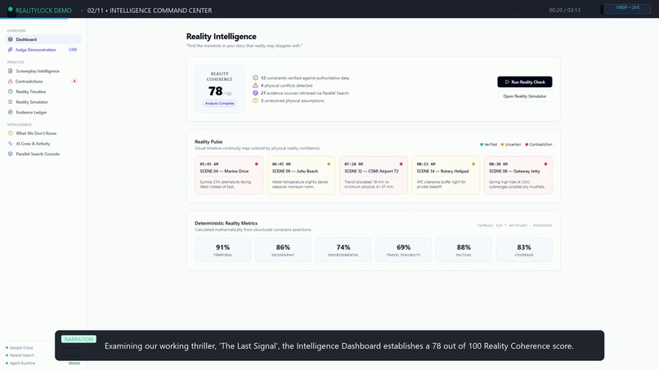Click the Dashboard icon in the sidebar

tap(10, 39)
